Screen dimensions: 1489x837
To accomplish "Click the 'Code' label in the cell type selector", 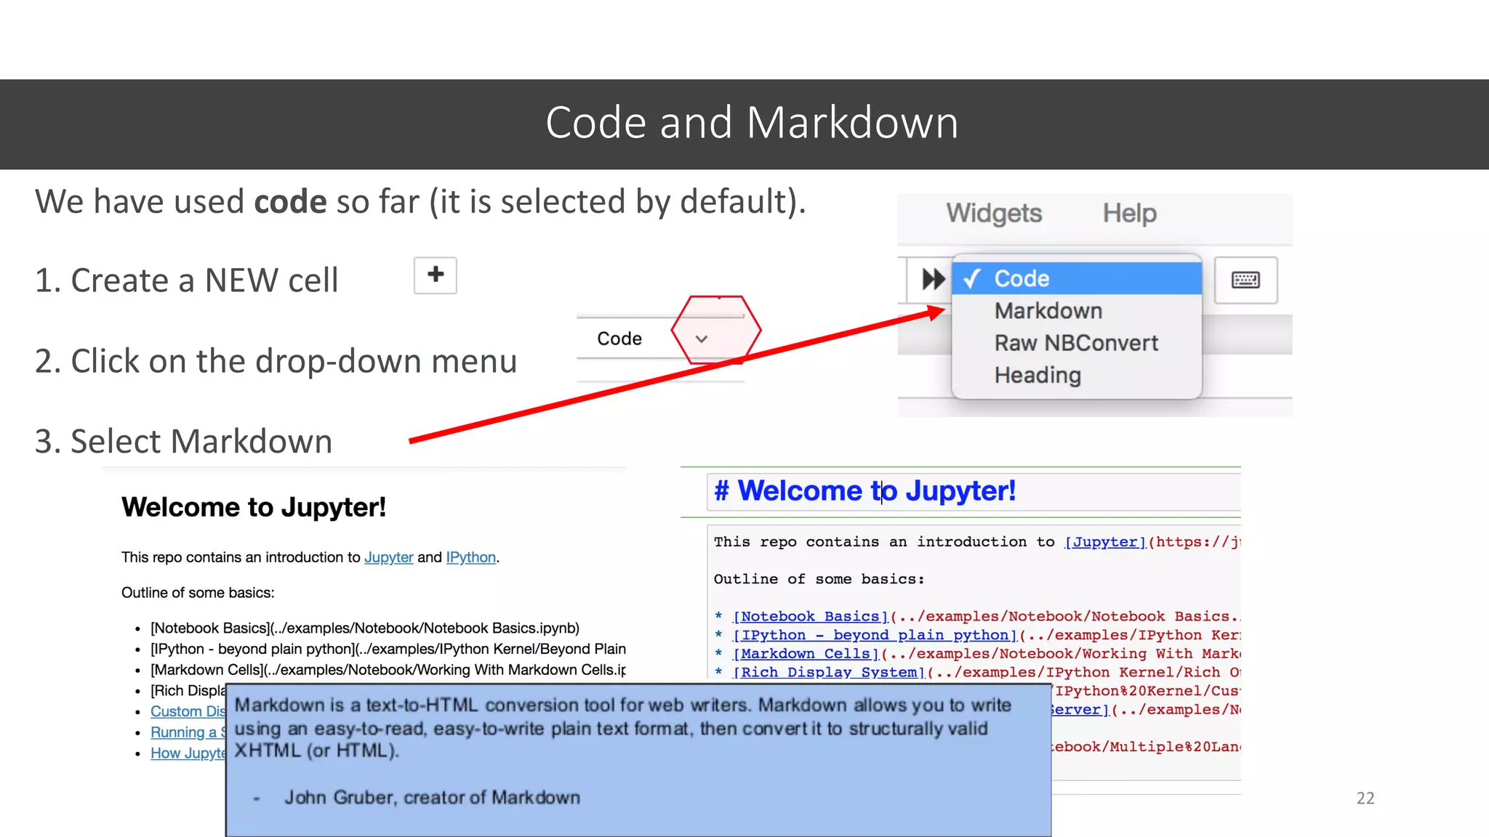I will [x=619, y=339].
